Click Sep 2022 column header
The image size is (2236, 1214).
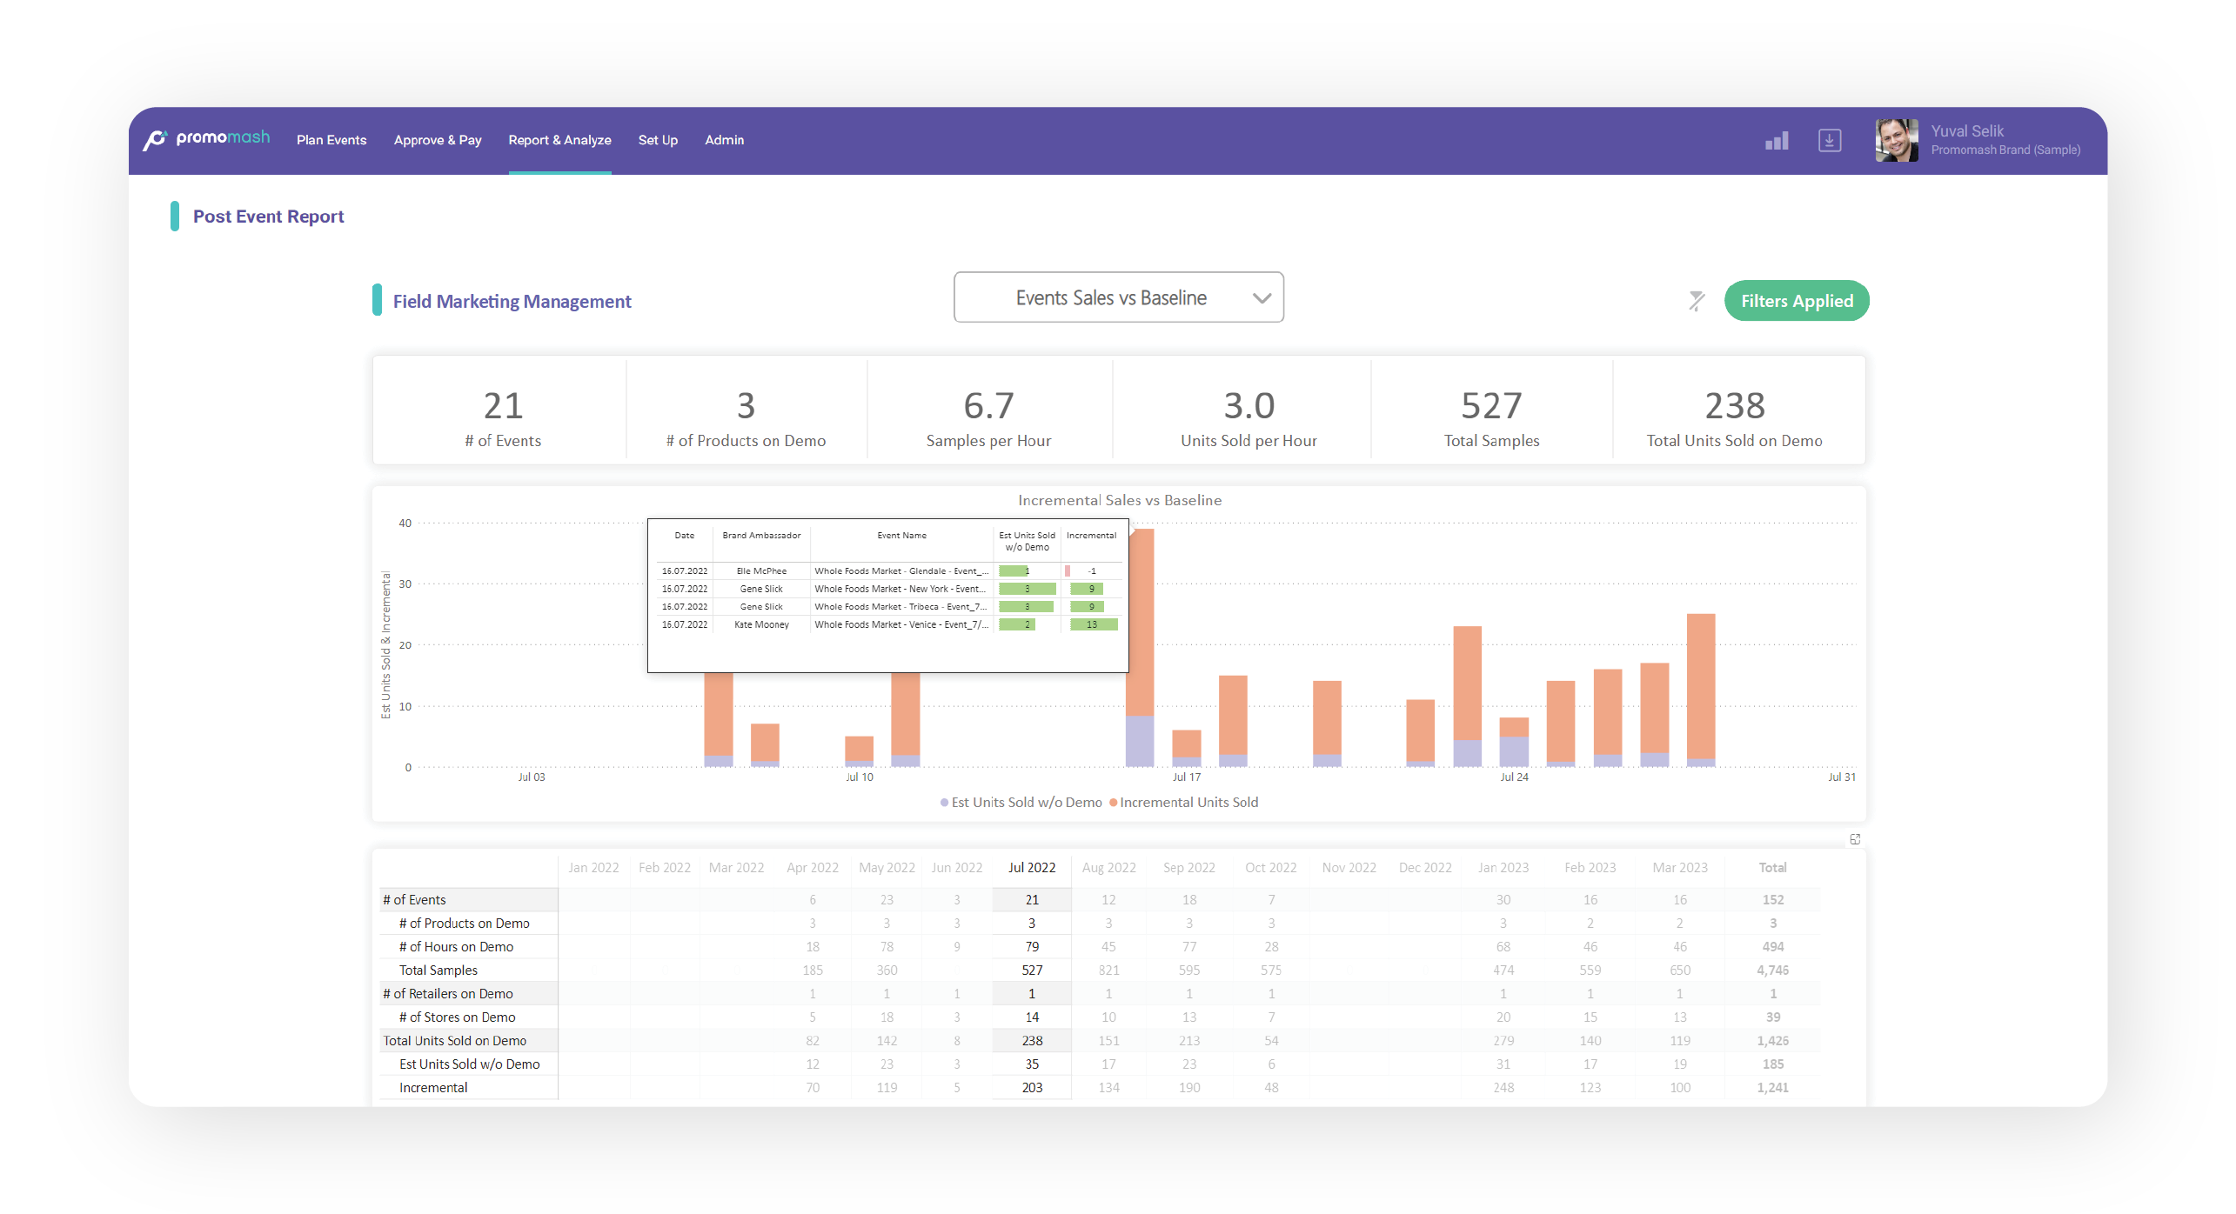pos(1189,868)
